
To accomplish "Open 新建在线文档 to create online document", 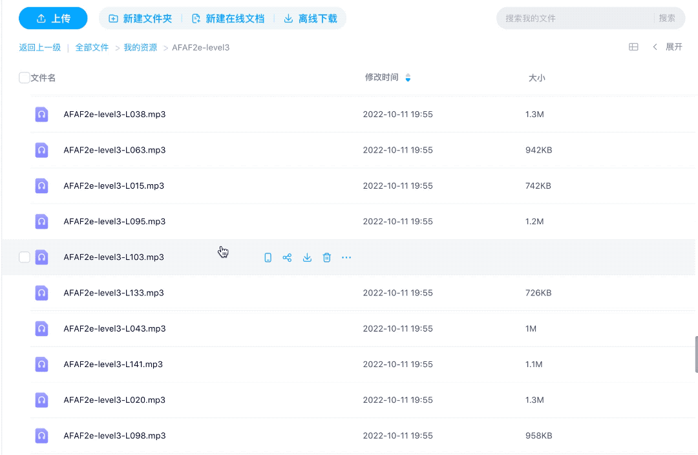I will coord(228,19).
